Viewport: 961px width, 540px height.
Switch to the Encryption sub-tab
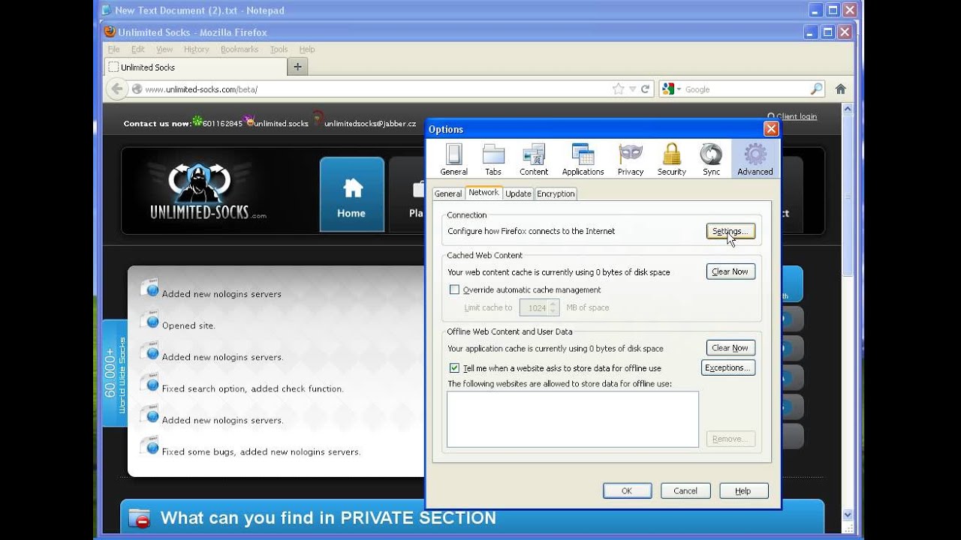pyautogui.click(x=556, y=193)
